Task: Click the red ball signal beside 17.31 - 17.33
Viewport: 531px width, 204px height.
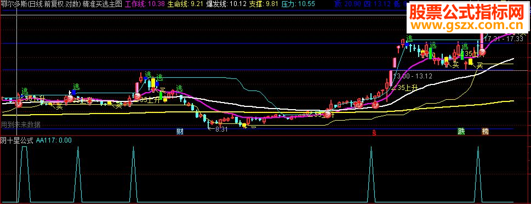Action: click(482, 53)
